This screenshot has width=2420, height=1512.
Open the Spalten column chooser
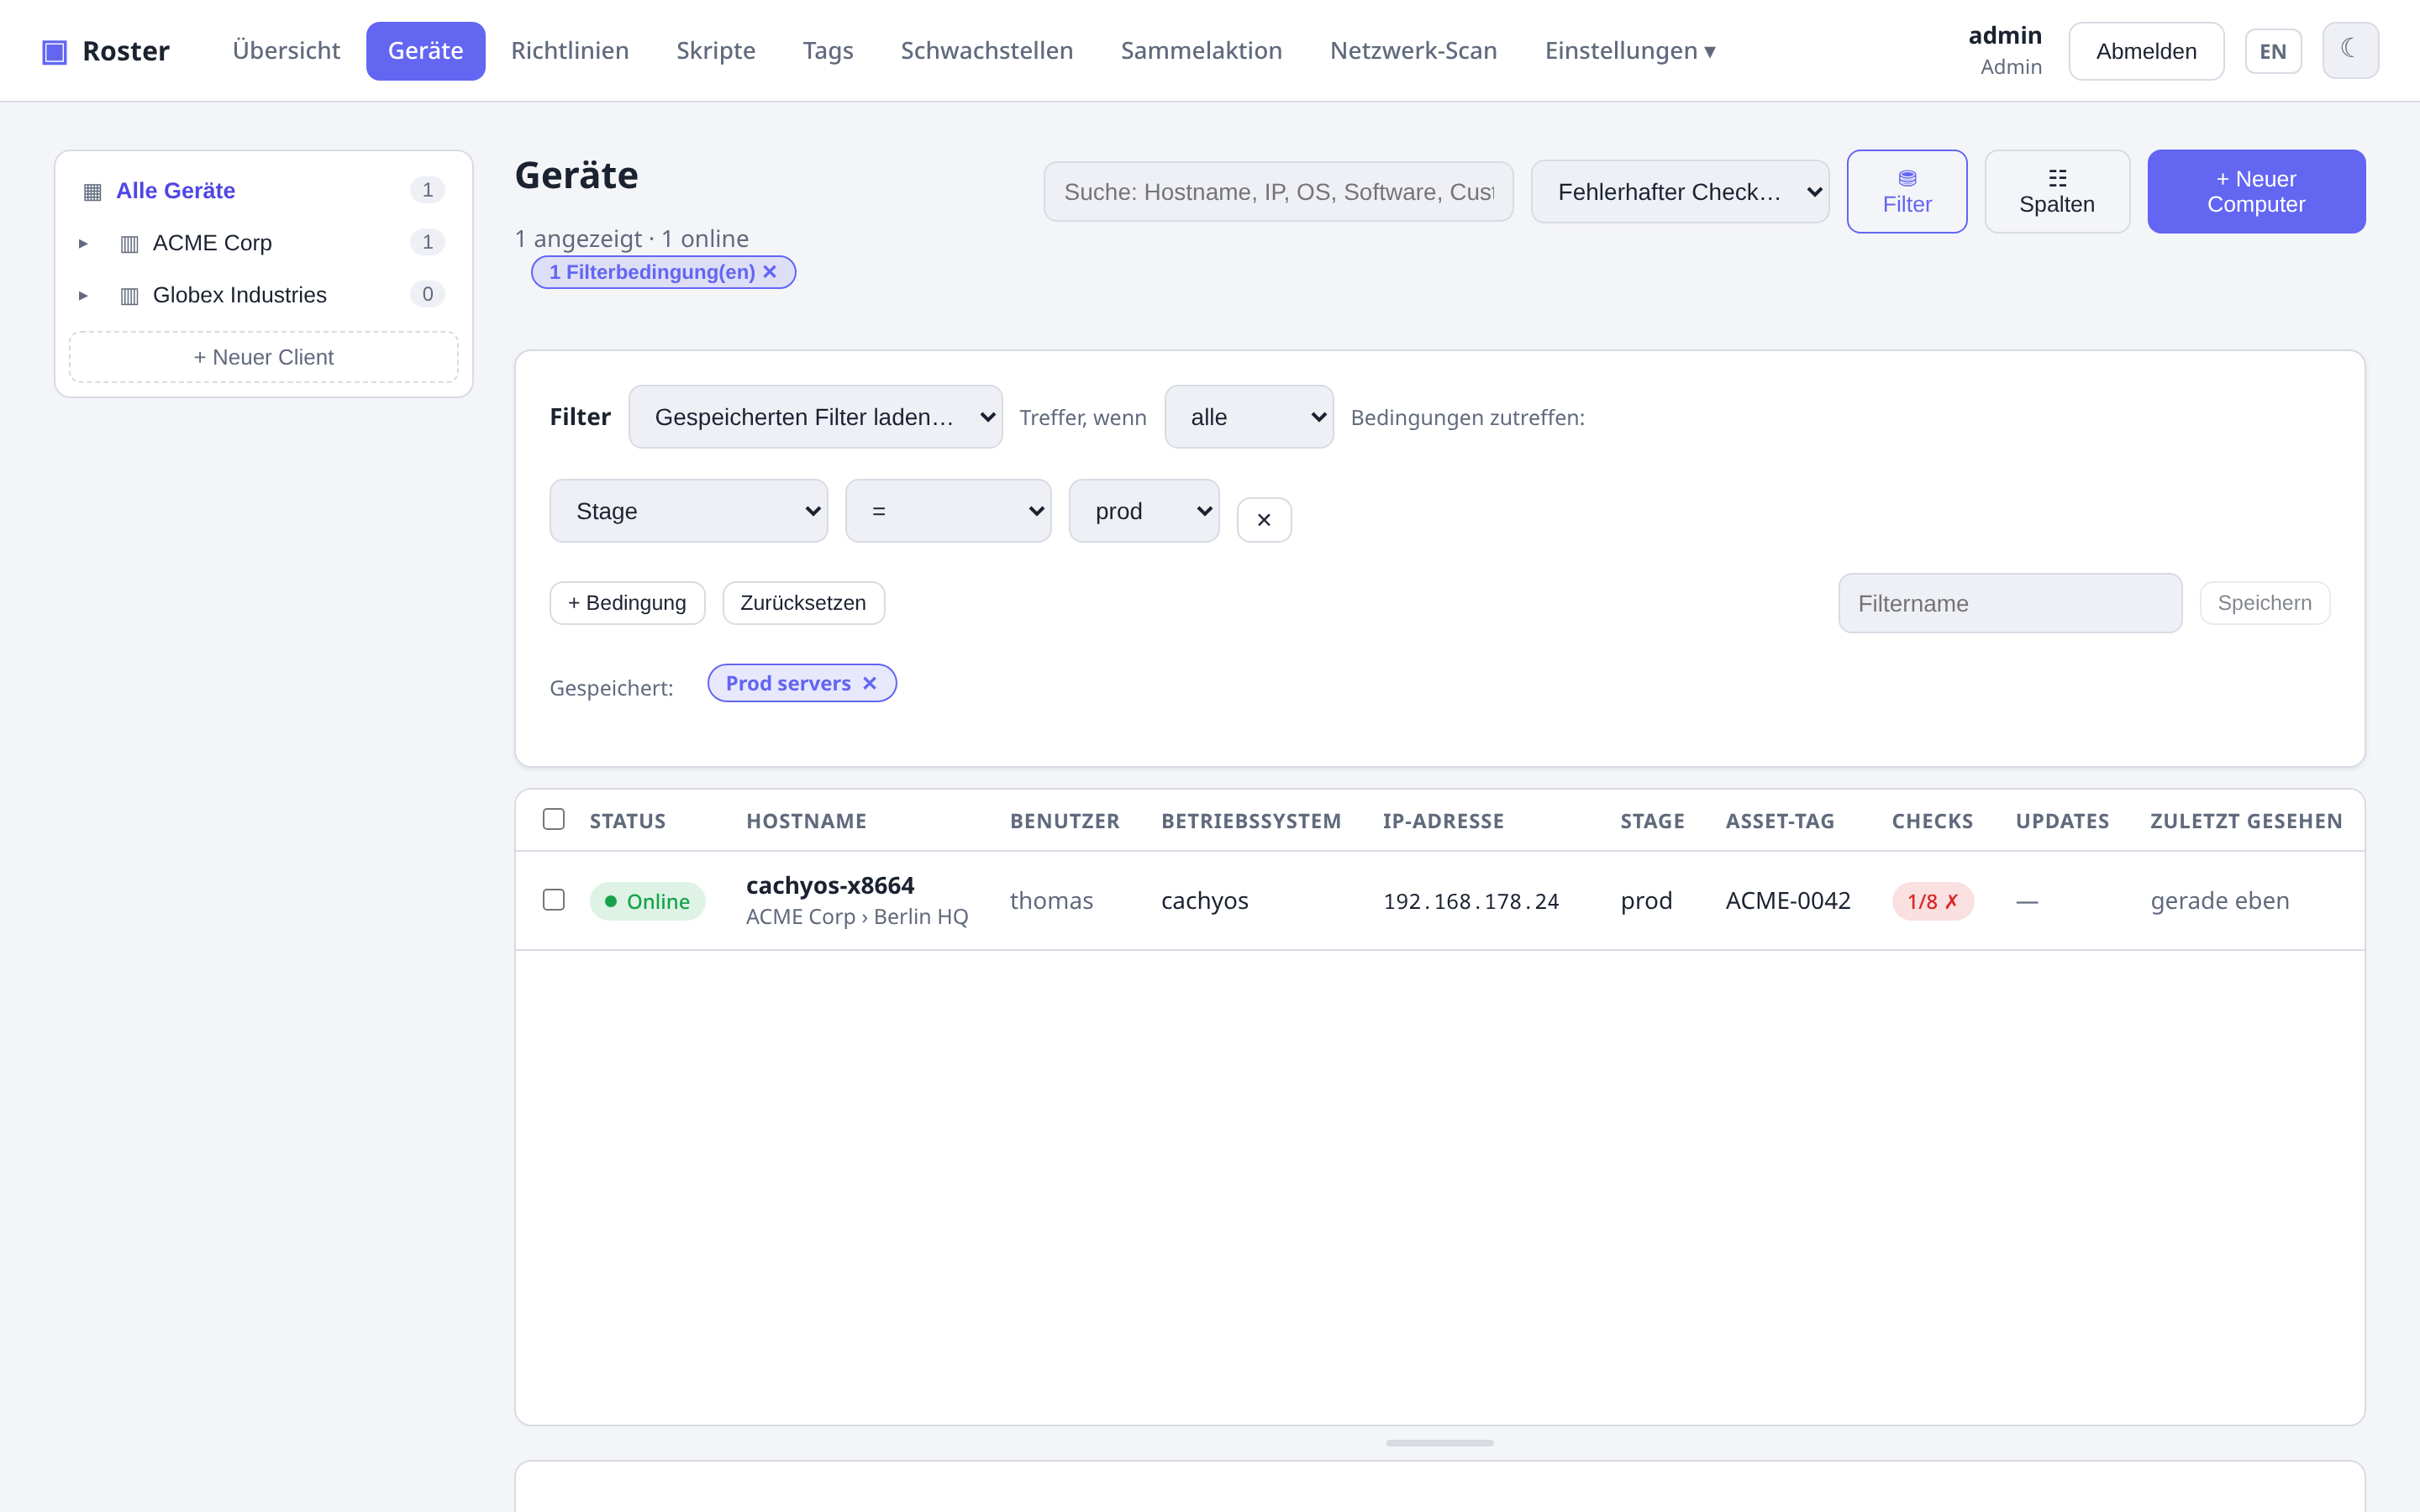[2056, 191]
